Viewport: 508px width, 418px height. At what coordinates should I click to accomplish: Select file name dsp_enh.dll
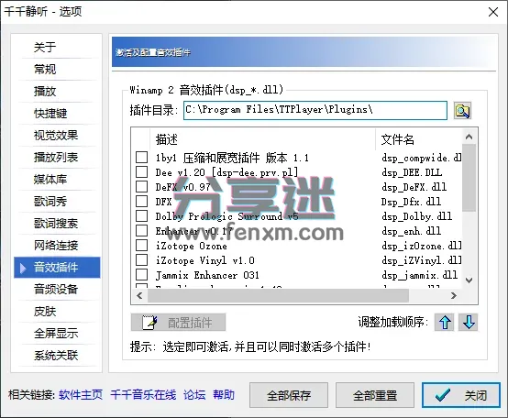[x=411, y=231]
